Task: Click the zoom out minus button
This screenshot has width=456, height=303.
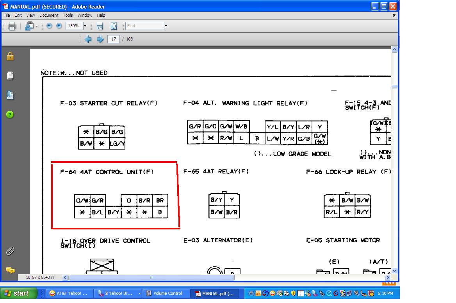Action: point(49,26)
